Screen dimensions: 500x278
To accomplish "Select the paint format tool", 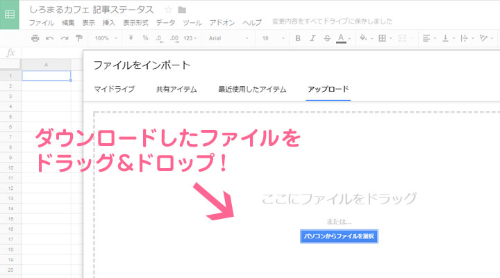I will point(79,38).
